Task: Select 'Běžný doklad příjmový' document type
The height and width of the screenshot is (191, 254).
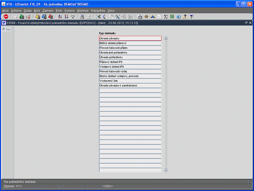Action: (130, 43)
